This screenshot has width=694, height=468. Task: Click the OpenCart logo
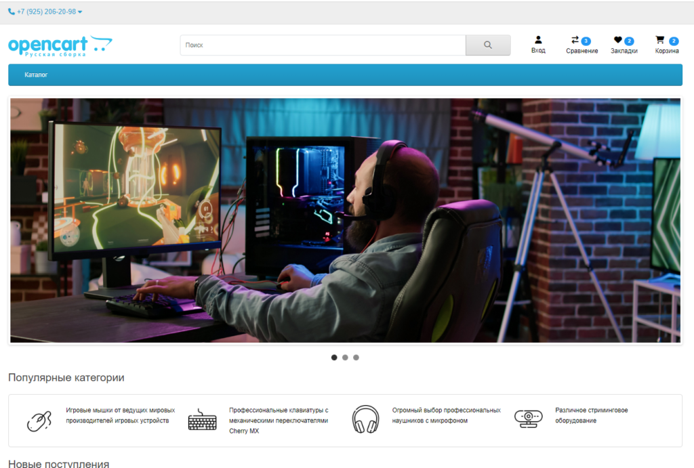tap(60, 45)
